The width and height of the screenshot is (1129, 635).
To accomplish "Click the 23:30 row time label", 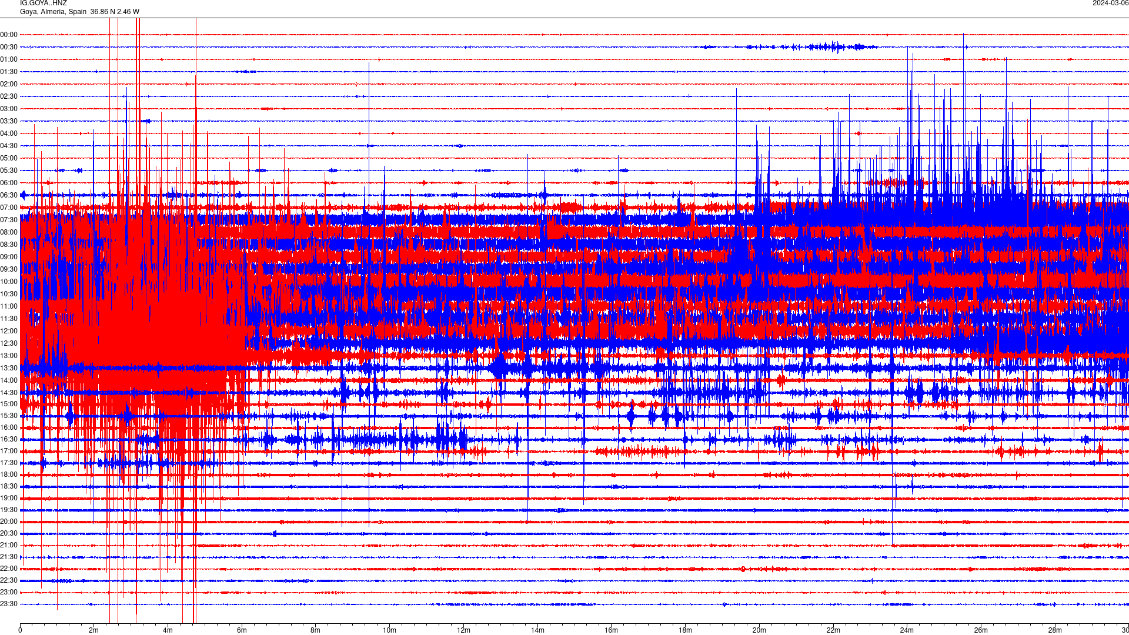I will pyautogui.click(x=9, y=604).
